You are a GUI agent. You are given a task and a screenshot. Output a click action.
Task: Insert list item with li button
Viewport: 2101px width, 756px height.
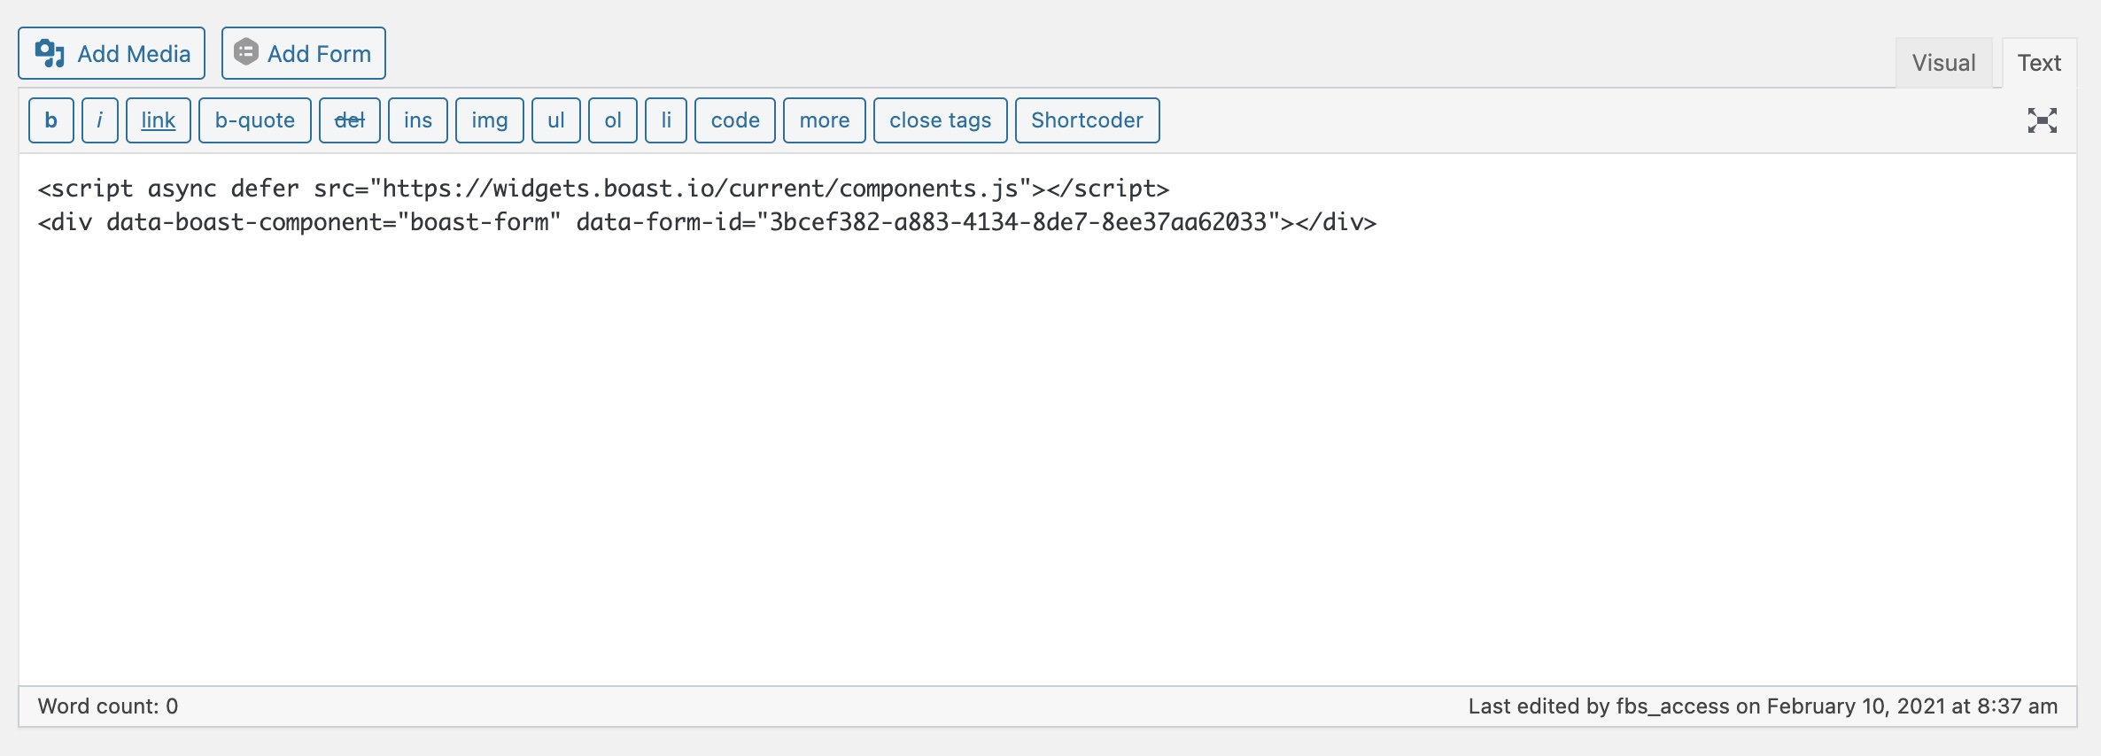[x=666, y=120]
